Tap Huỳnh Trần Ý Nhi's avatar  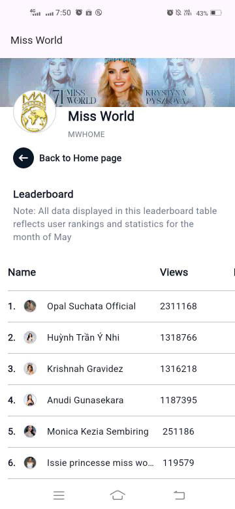pos(30,337)
